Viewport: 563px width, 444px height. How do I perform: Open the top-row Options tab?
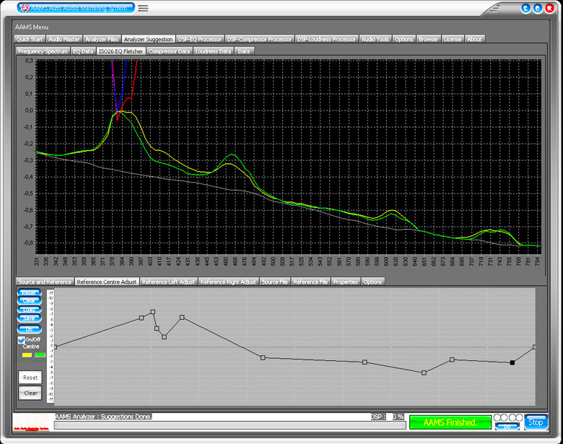click(x=404, y=39)
